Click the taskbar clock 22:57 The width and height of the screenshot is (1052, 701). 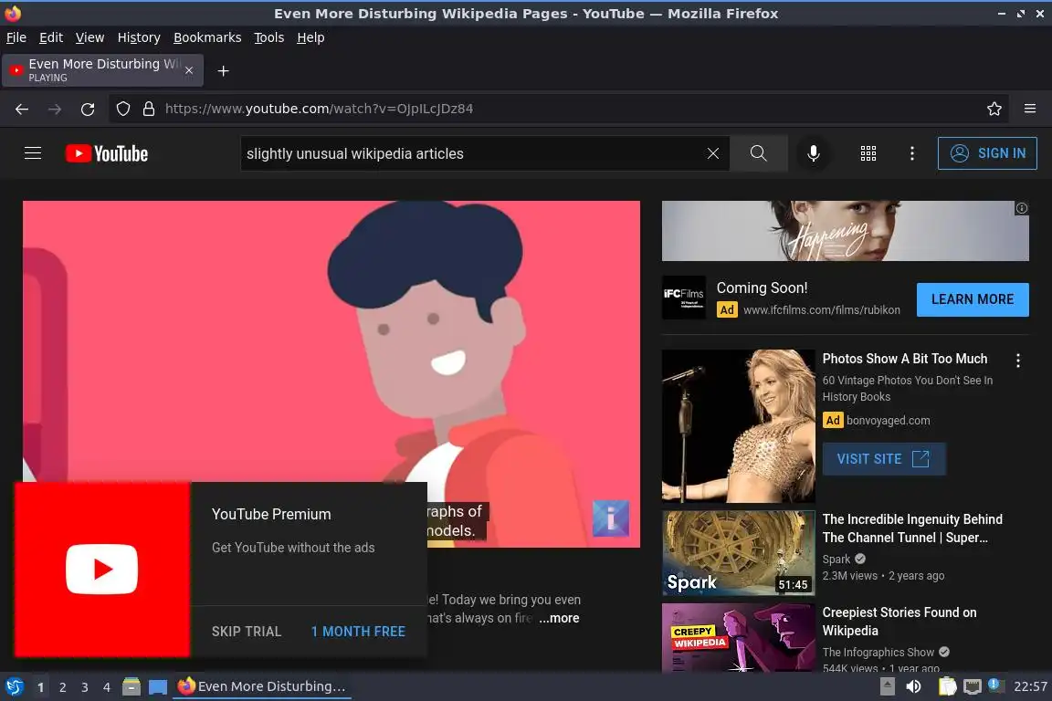click(1030, 686)
